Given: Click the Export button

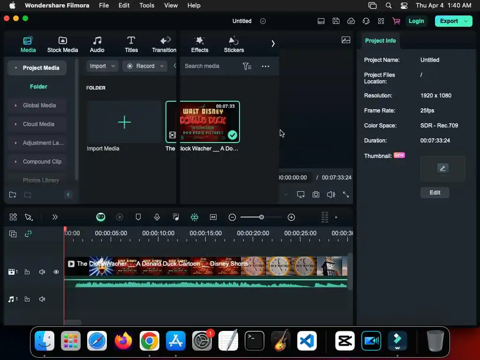Looking at the screenshot, I should click(449, 21).
